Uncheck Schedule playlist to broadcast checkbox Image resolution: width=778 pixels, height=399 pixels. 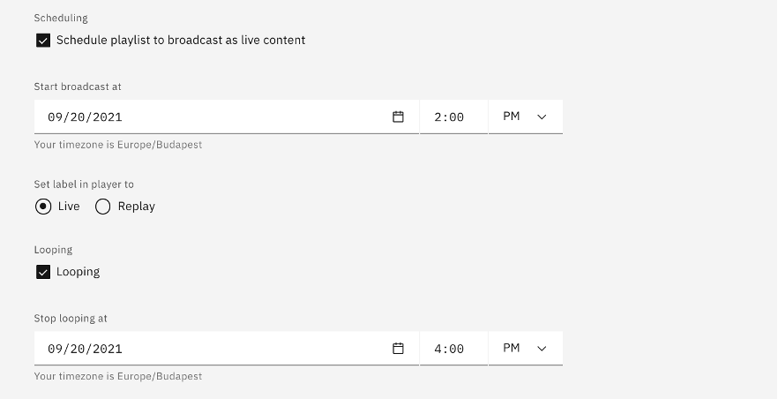pos(43,41)
